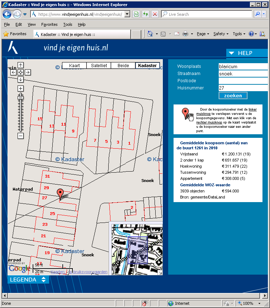The width and height of the screenshot is (270, 308).
Task: Click the Favorites star button
Action: pyautogui.click(x=15, y=34)
